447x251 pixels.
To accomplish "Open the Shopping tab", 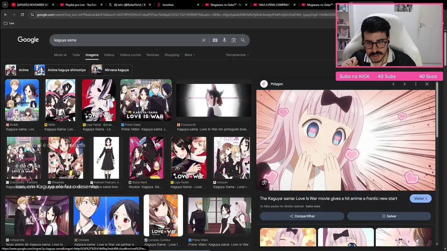I will (x=172, y=55).
